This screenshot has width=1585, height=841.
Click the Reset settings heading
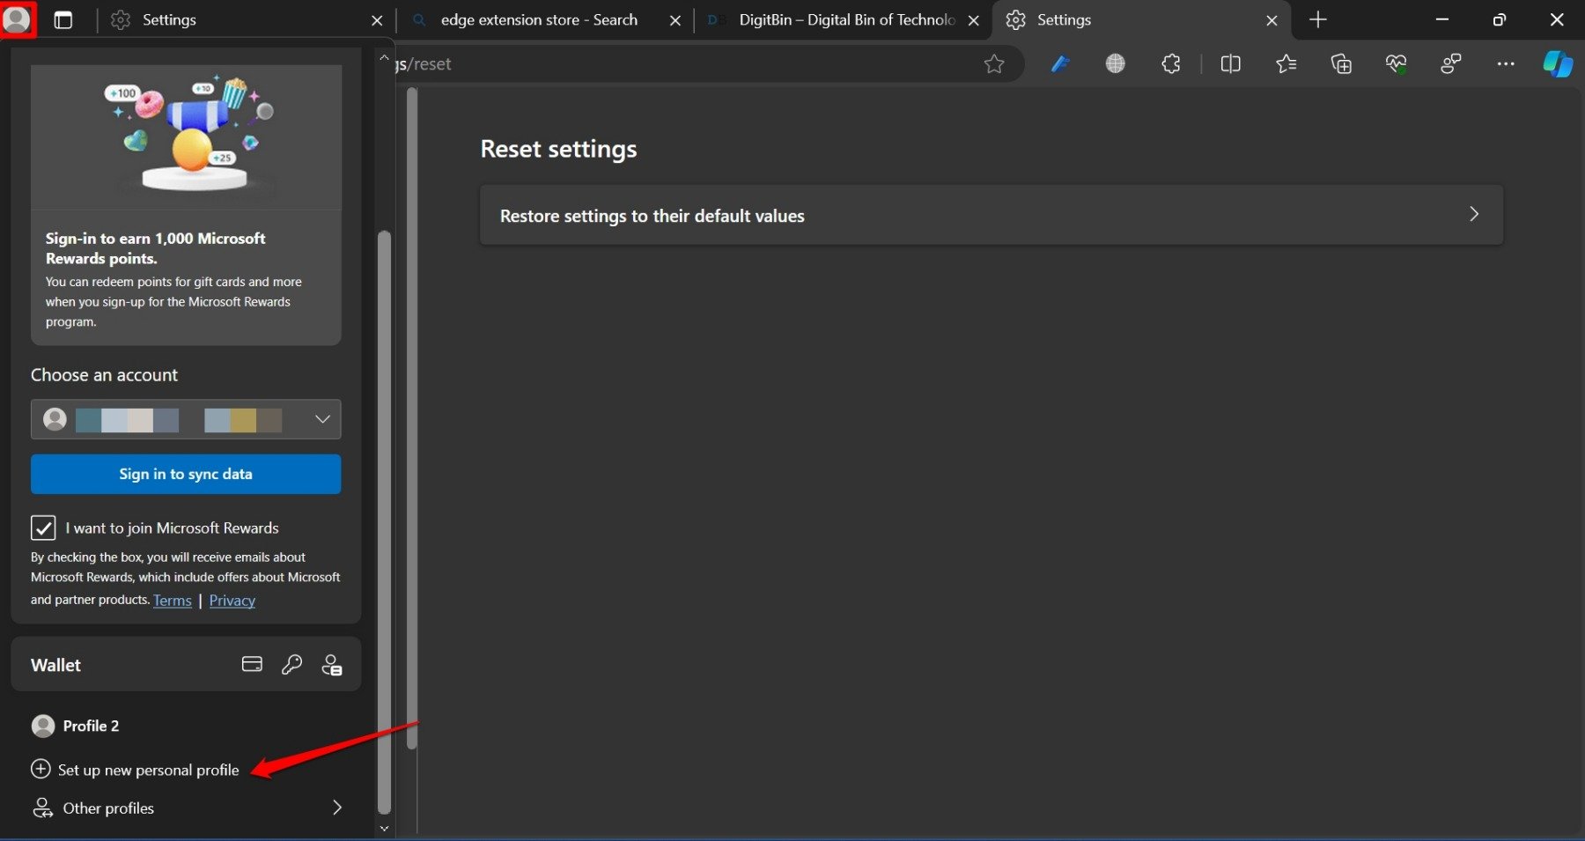click(x=558, y=149)
